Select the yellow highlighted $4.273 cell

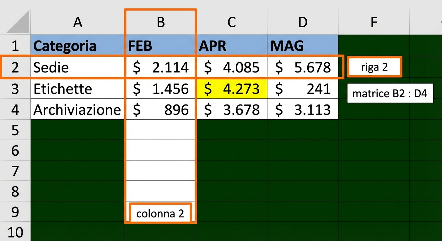[232, 88]
